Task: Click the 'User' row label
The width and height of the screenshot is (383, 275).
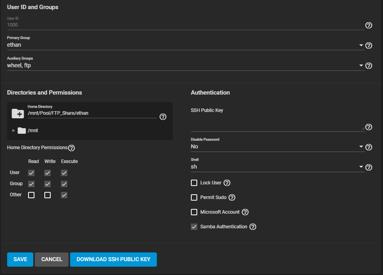Action: coord(15,173)
